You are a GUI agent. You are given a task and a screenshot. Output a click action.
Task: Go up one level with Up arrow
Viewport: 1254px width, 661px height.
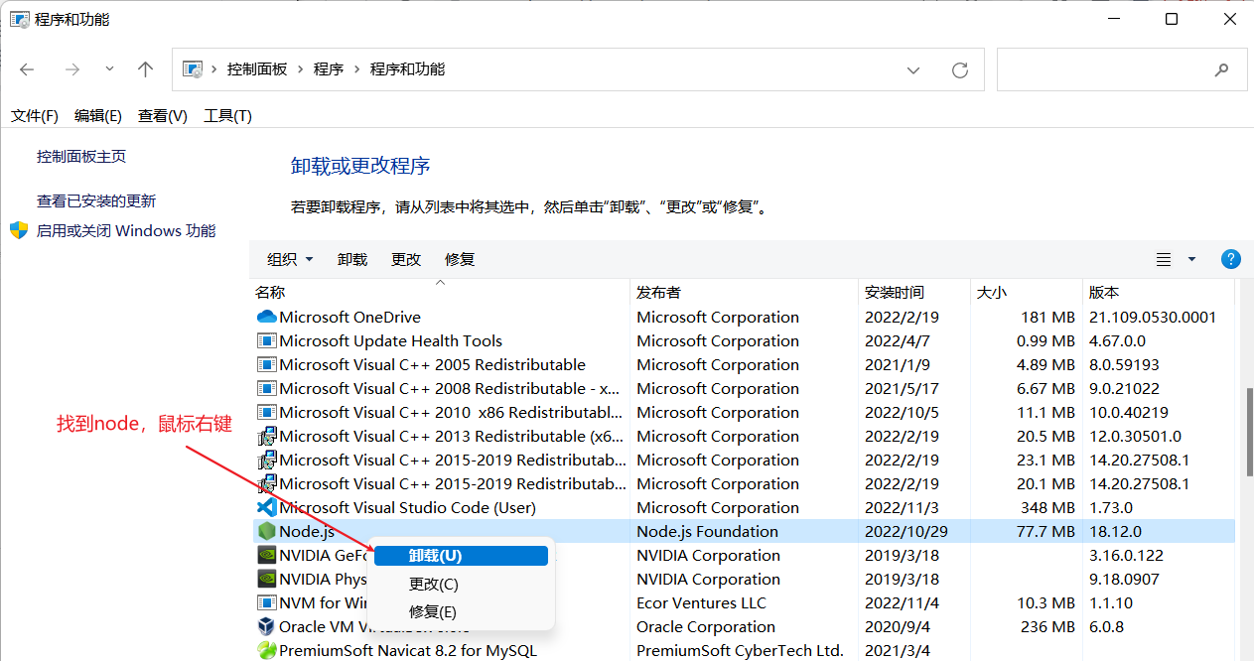(146, 69)
